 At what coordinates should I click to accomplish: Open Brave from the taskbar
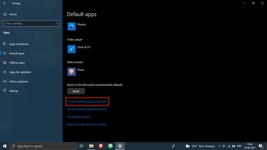pos(101,146)
